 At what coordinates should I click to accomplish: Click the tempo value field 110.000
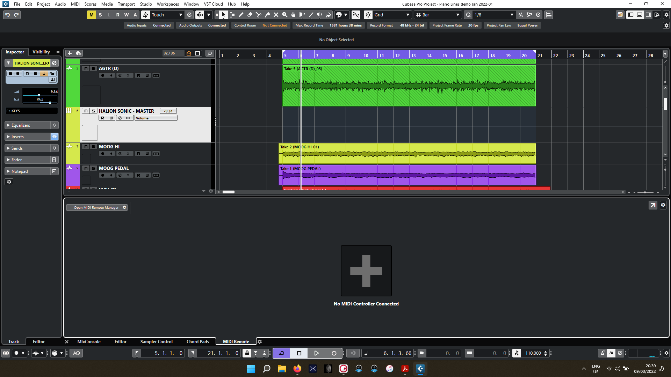533,353
